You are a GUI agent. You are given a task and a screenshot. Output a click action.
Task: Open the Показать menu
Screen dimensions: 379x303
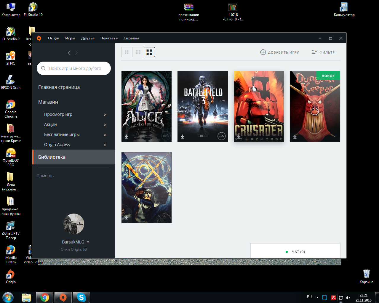pos(109,38)
